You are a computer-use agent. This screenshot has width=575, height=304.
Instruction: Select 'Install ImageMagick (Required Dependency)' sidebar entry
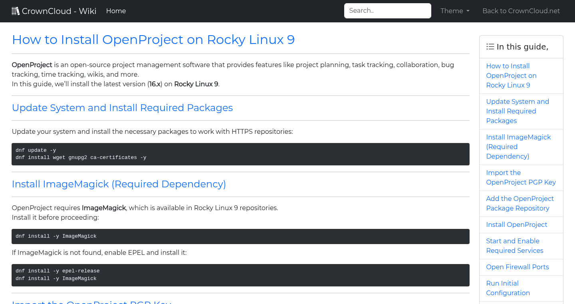tap(518, 147)
